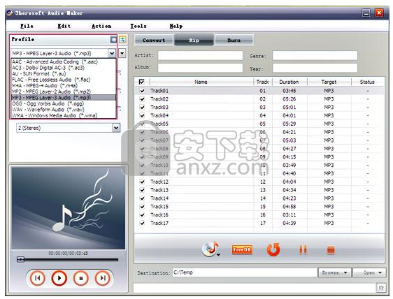Image resolution: width=393 pixels, height=299 pixels.
Task: Uncheck the Track12 checkbox
Action: click(x=142, y=182)
